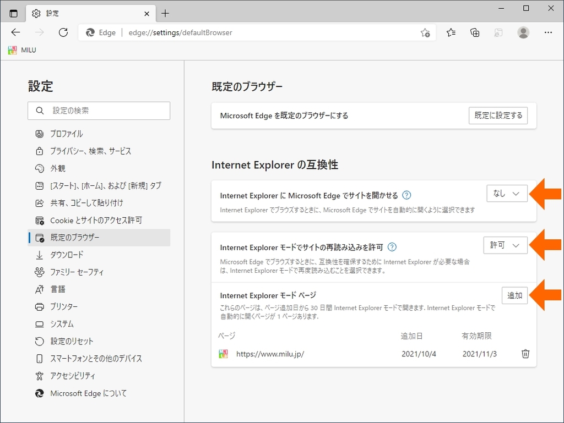This screenshot has width=564, height=423.
Task: Click the 追加日 column header
Action: point(411,336)
